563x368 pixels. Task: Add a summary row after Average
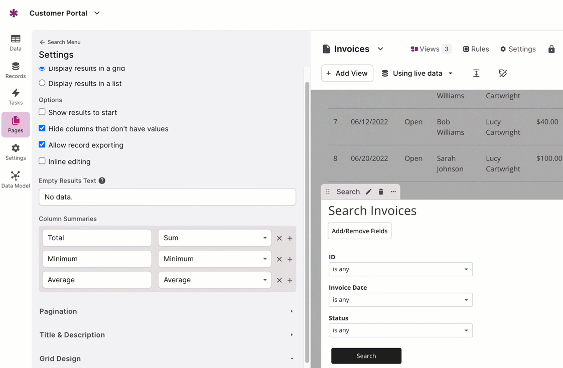click(290, 280)
